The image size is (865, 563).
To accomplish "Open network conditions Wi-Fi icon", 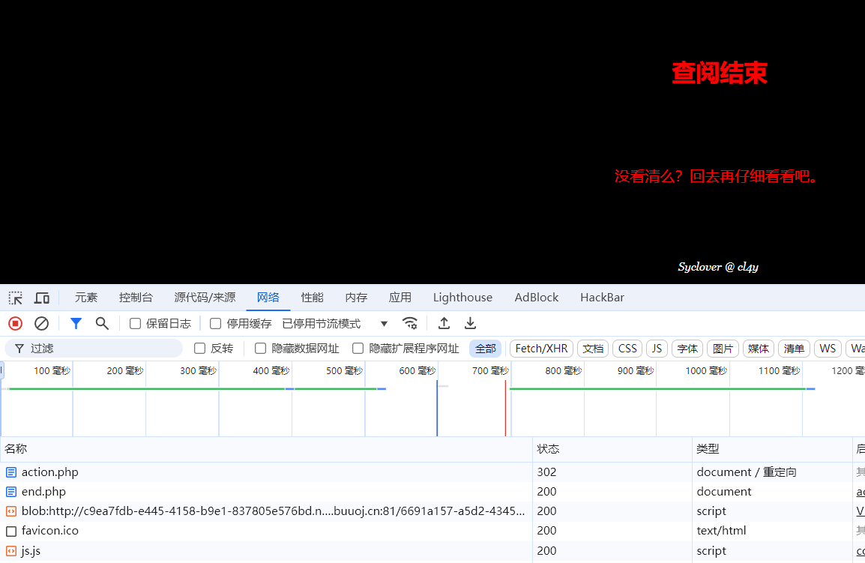I will pyautogui.click(x=410, y=323).
